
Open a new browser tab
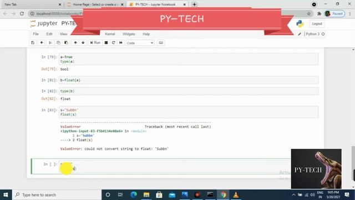coord(194,4)
